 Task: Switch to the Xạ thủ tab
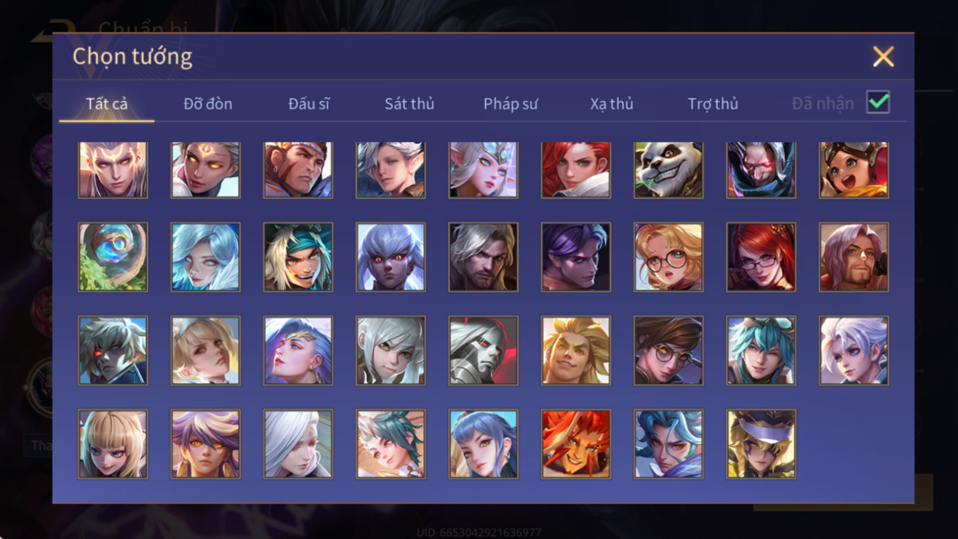pyautogui.click(x=612, y=104)
